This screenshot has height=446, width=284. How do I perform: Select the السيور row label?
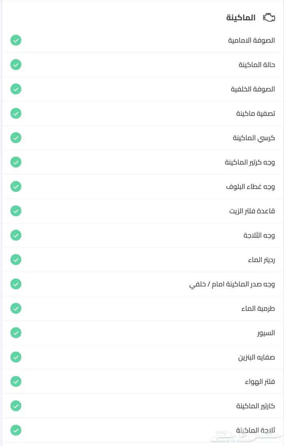[266, 333]
